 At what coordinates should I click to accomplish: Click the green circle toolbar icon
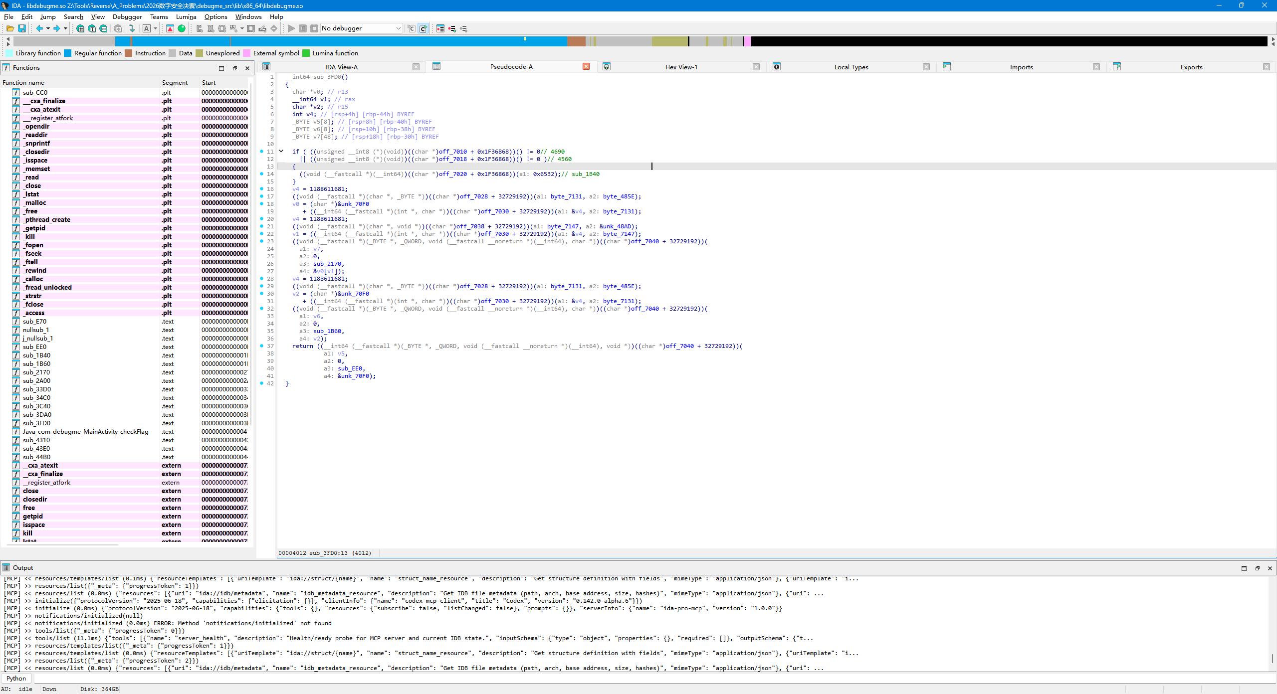coord(182,28)
